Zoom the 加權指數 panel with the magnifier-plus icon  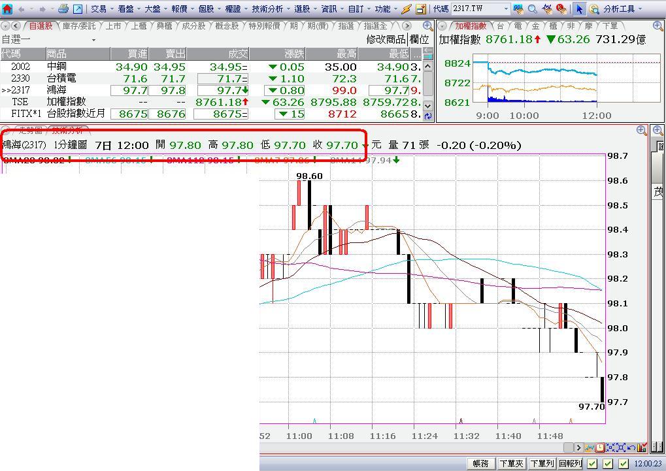pyautogui.click(x=658, y=26)
